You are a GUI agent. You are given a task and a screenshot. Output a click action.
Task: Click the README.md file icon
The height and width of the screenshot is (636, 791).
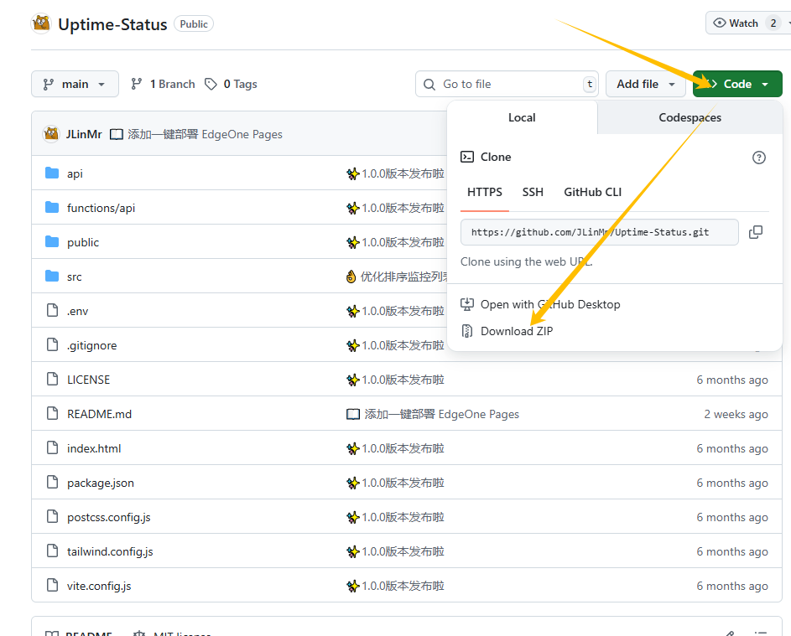click(52, 413)
